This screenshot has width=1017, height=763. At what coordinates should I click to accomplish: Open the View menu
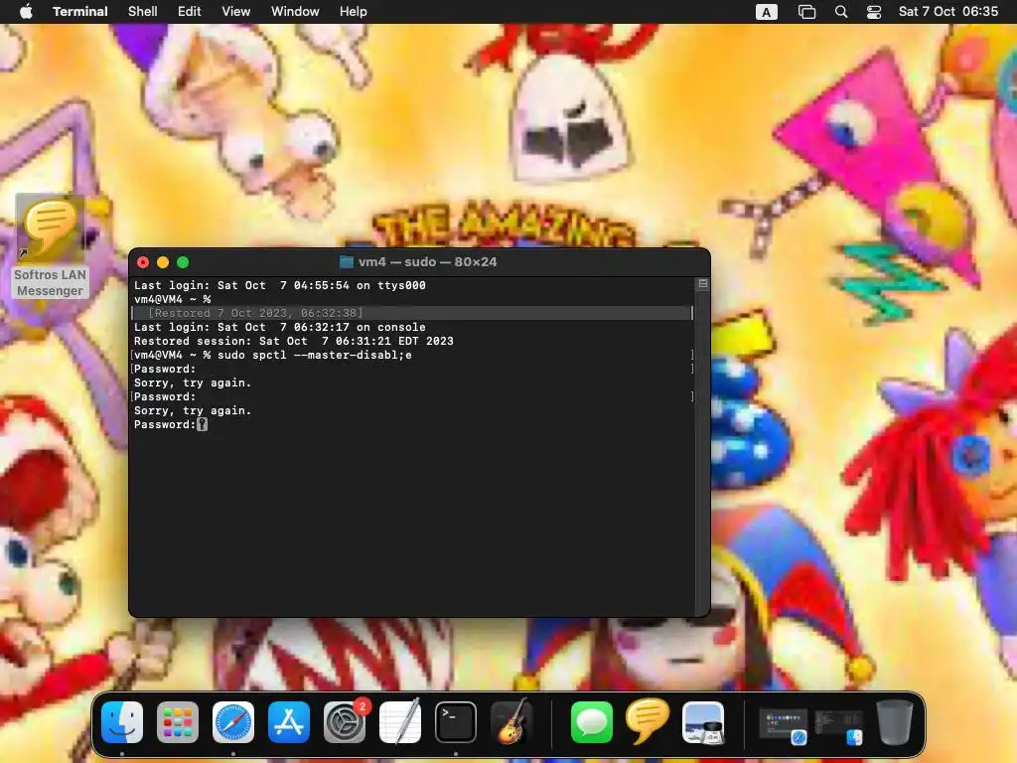coord(236,12)
